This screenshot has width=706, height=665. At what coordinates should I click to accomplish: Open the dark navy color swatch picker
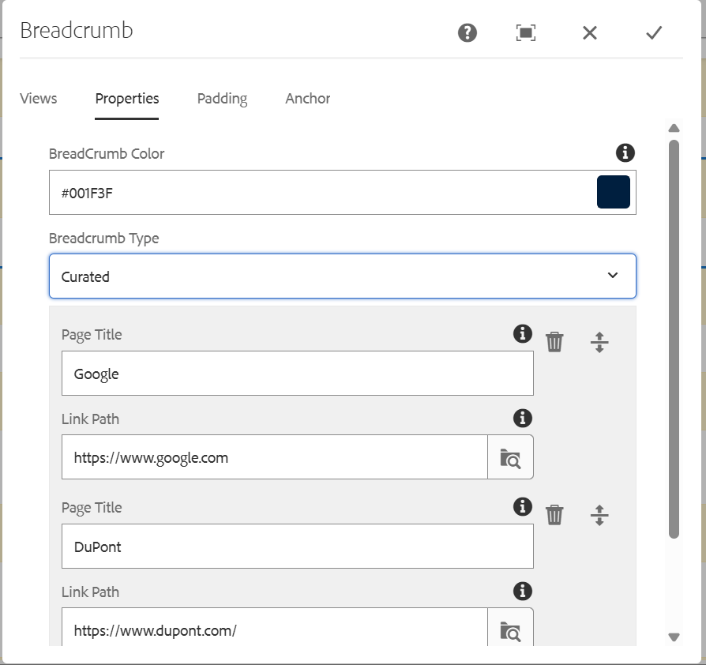pyautogui.click(x=614, y=193)
